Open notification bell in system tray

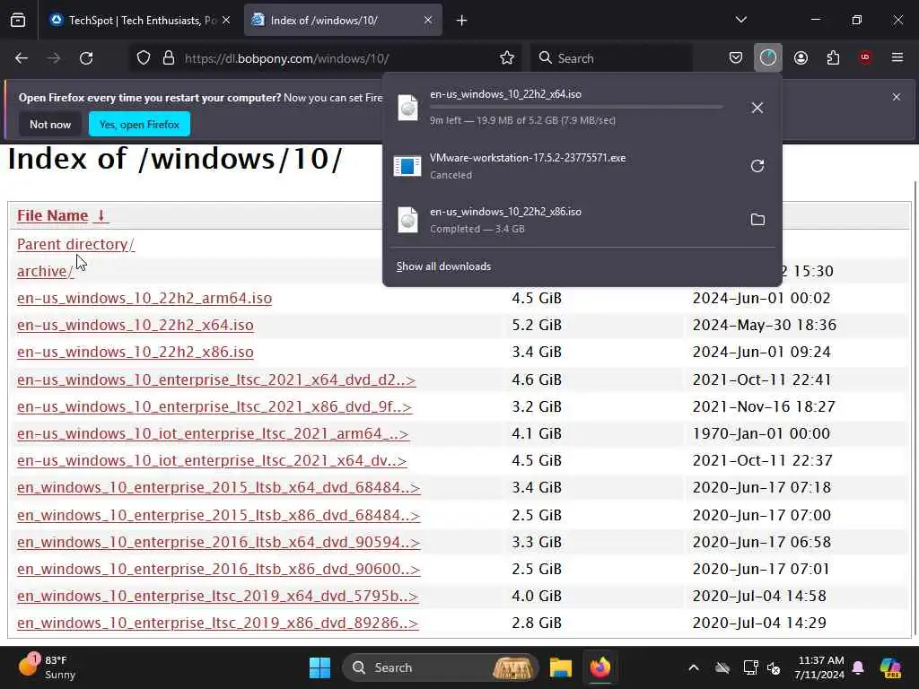click(858, 667)
